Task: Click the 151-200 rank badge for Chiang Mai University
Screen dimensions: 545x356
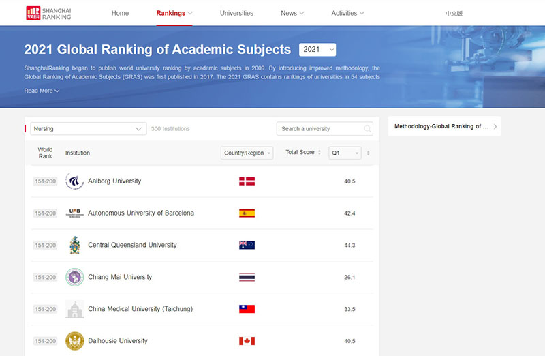Action: tap(45, 278)
